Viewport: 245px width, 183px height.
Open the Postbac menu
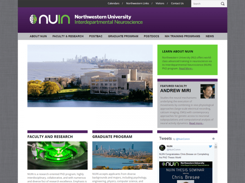coord(96,36)
